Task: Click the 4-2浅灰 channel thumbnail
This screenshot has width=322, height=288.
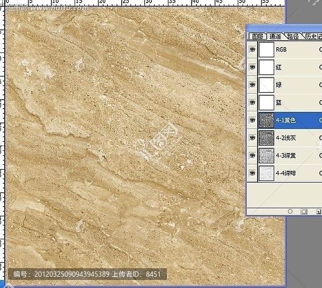Action: click(266, 138)
